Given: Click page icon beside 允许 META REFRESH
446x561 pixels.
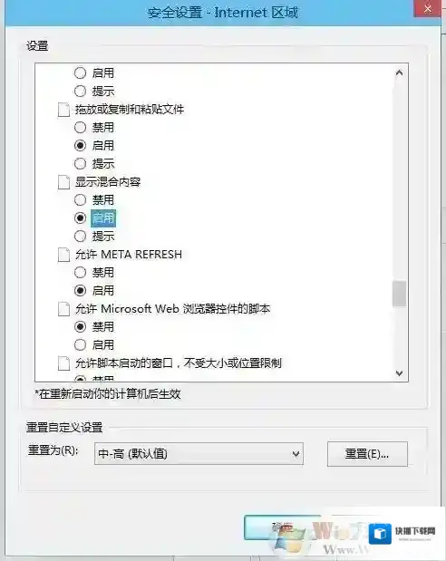Looking at the screenshot, I should tap(63, 255).
